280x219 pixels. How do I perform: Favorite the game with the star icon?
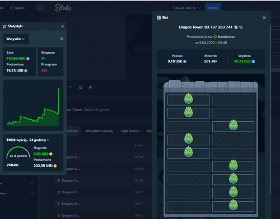tap(90, 87)
